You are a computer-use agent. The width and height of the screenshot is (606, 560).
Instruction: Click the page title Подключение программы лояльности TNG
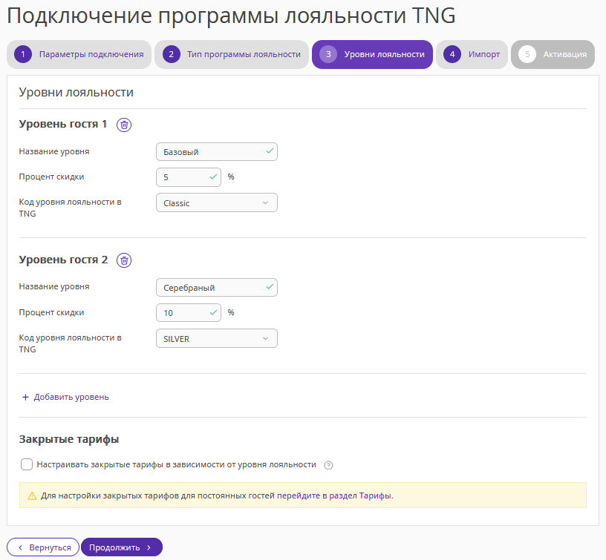[231, 16]
